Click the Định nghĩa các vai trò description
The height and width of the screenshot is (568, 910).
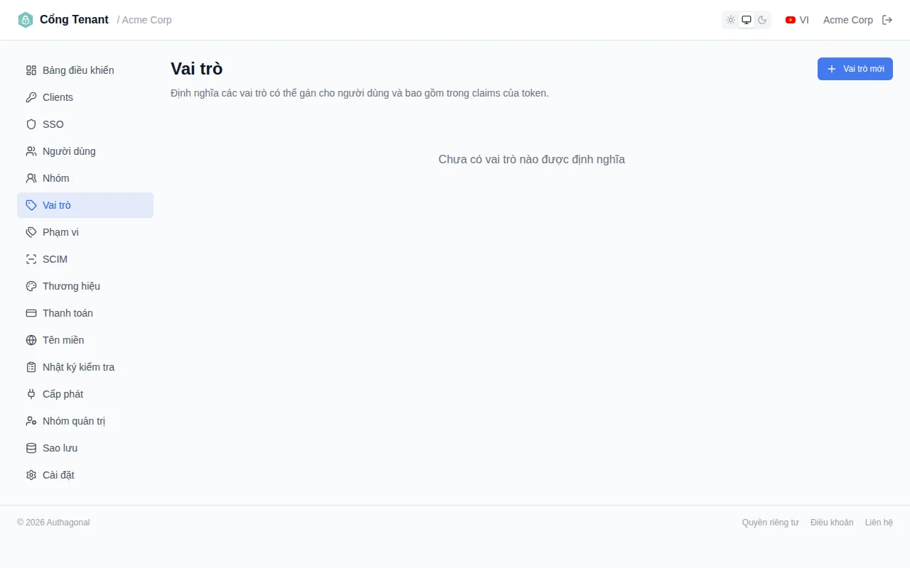click(x=360, y=93)
